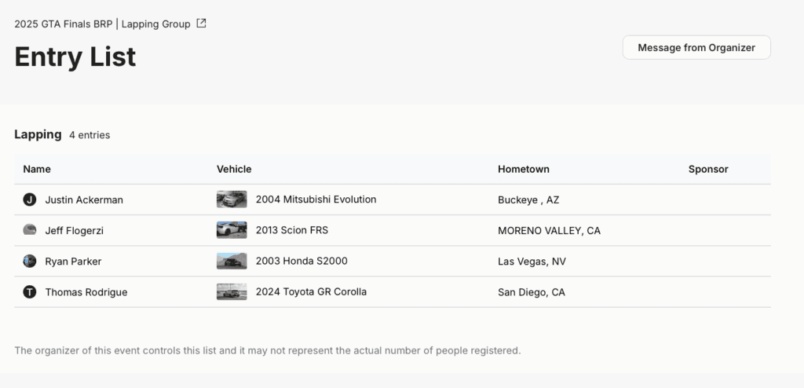Select the Justin Ackerman entry name
This screenshot has width=804, height=388.
pos(84,199)
